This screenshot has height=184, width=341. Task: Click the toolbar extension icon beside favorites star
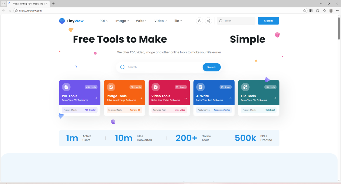(x=311, y=11)
